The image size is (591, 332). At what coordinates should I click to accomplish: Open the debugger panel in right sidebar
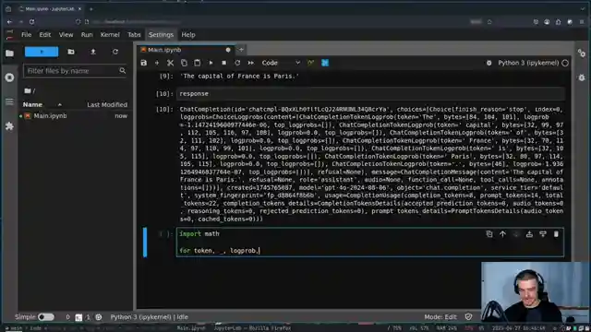coord(582,77)
